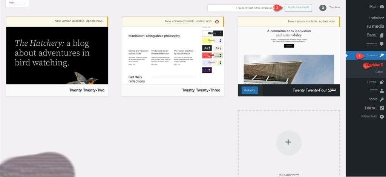
Task: Click update now notice on Twenty Twenty-Two
Action: [78, 21]
